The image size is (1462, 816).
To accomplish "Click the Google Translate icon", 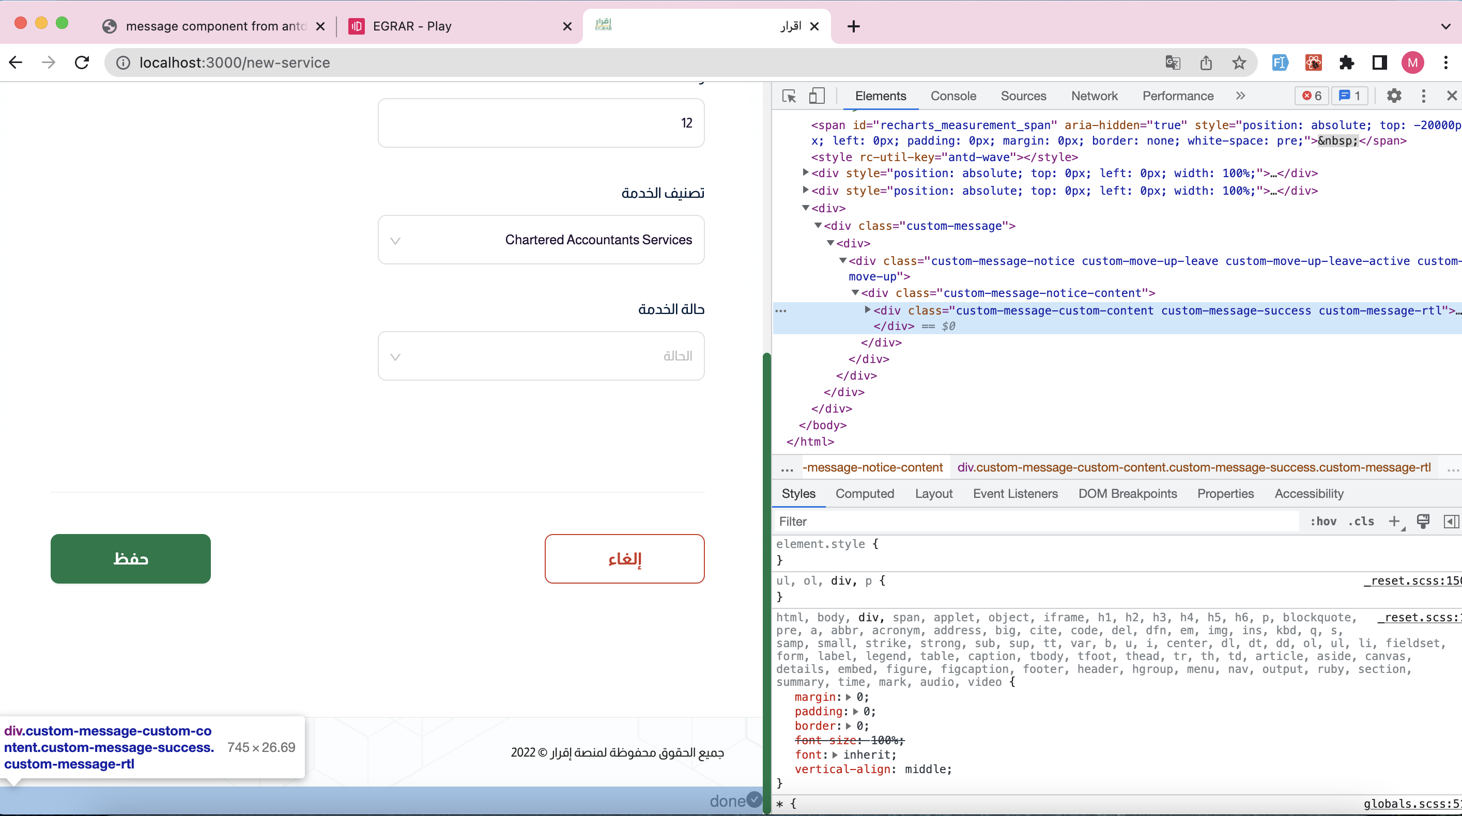I will click(1173, 62).
